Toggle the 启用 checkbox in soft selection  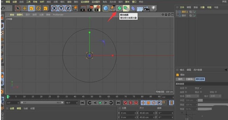(186, 88)
